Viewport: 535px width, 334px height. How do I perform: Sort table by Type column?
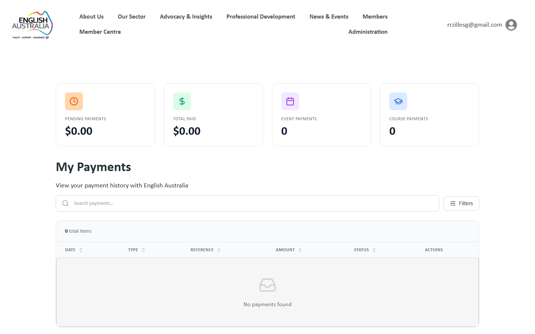(136, 250)
